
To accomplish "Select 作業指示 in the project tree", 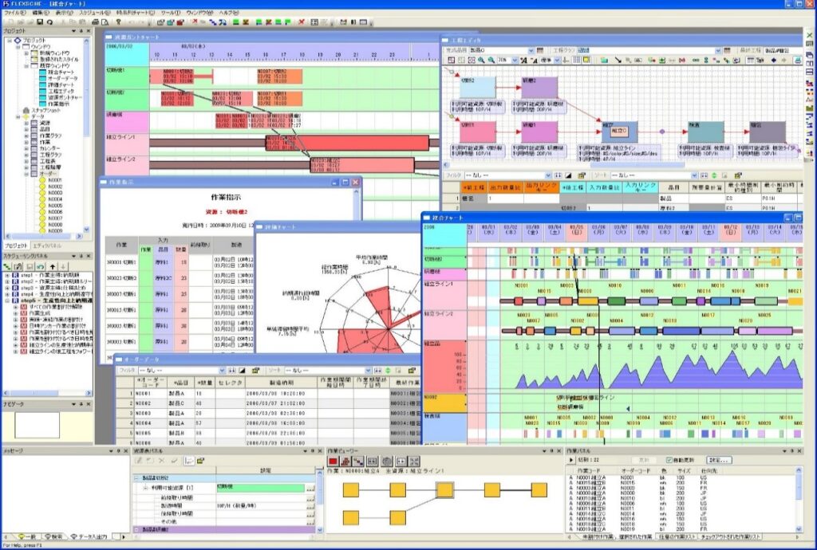I will click(59, 104).
